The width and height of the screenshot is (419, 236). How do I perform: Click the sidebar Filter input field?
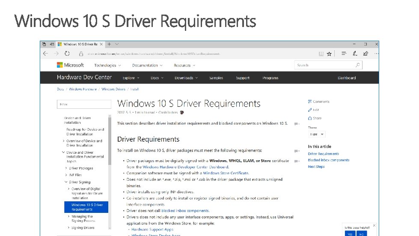(84, 104)
